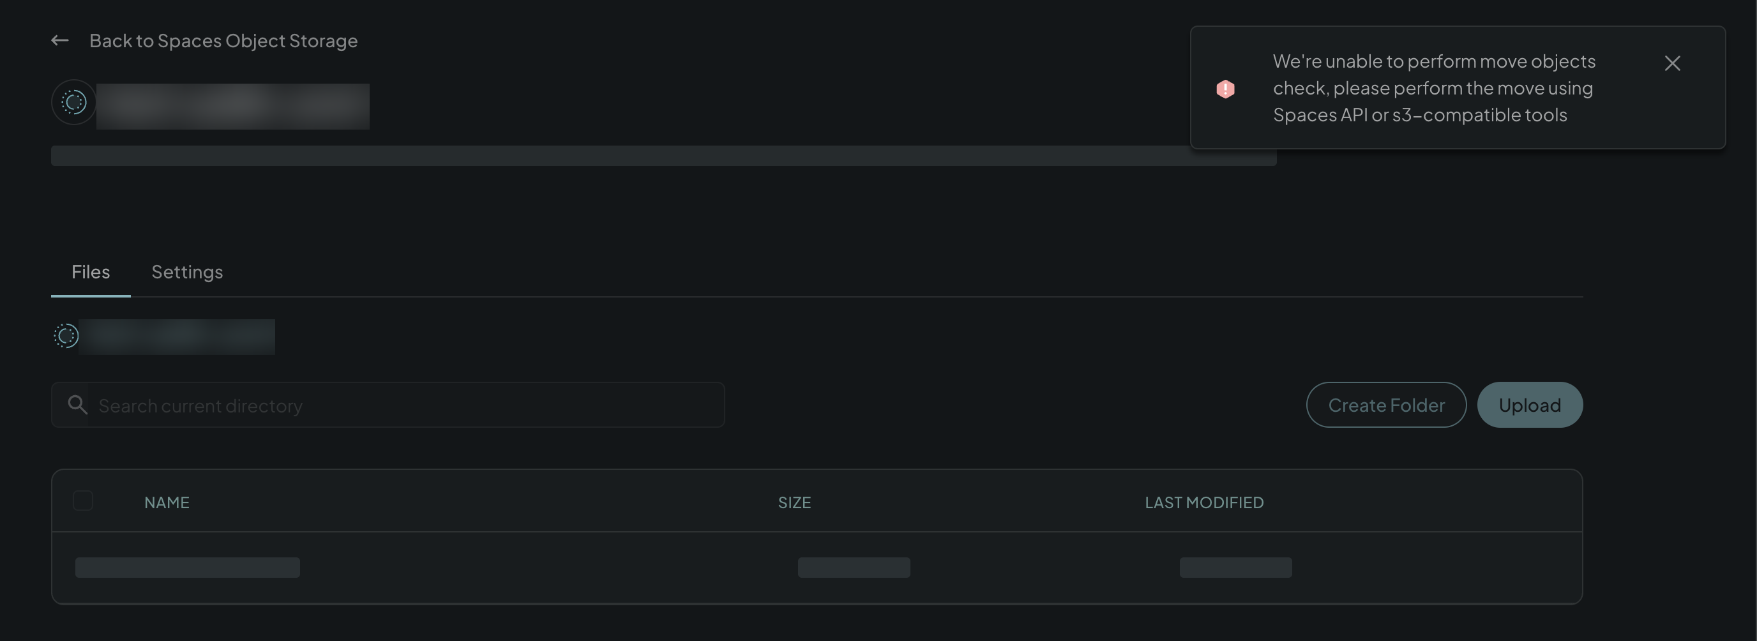Tick the select-all checkbox in the table header

click(x=83, y=501)
